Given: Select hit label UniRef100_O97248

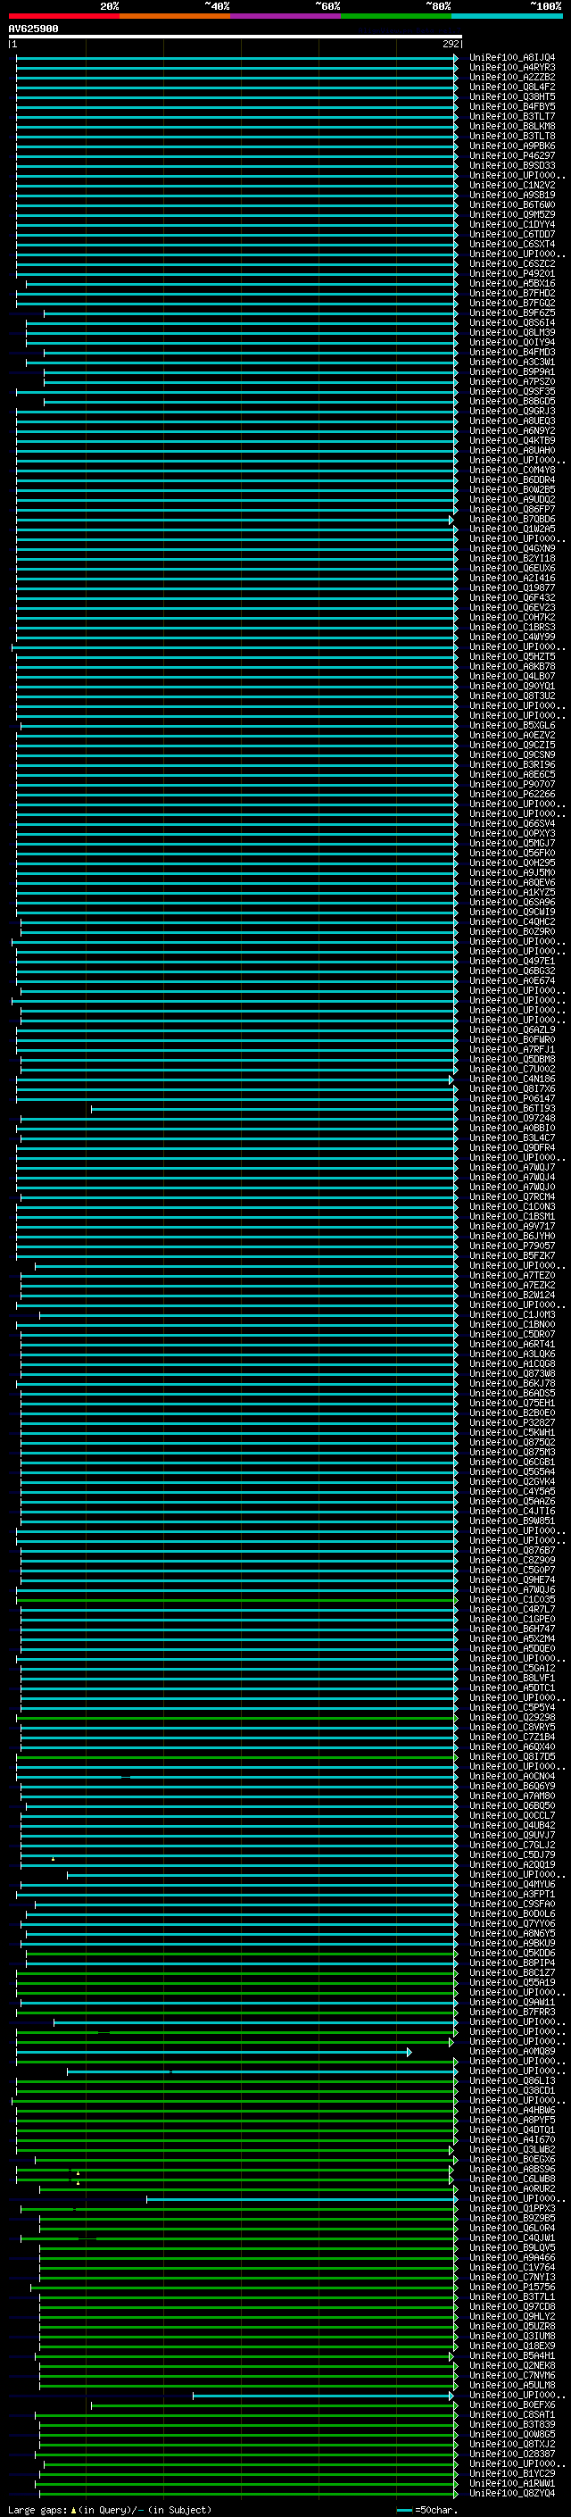Looking at the screenshot, I should point(512,1118).
